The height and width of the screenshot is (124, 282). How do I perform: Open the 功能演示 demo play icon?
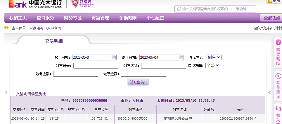pyautogui.click(x=278, y=76)
